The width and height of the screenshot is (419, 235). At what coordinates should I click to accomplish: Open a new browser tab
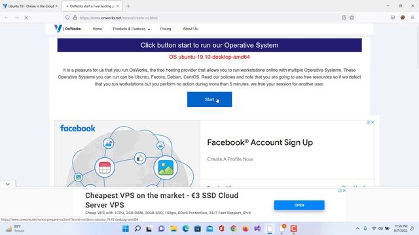[128, 6]
